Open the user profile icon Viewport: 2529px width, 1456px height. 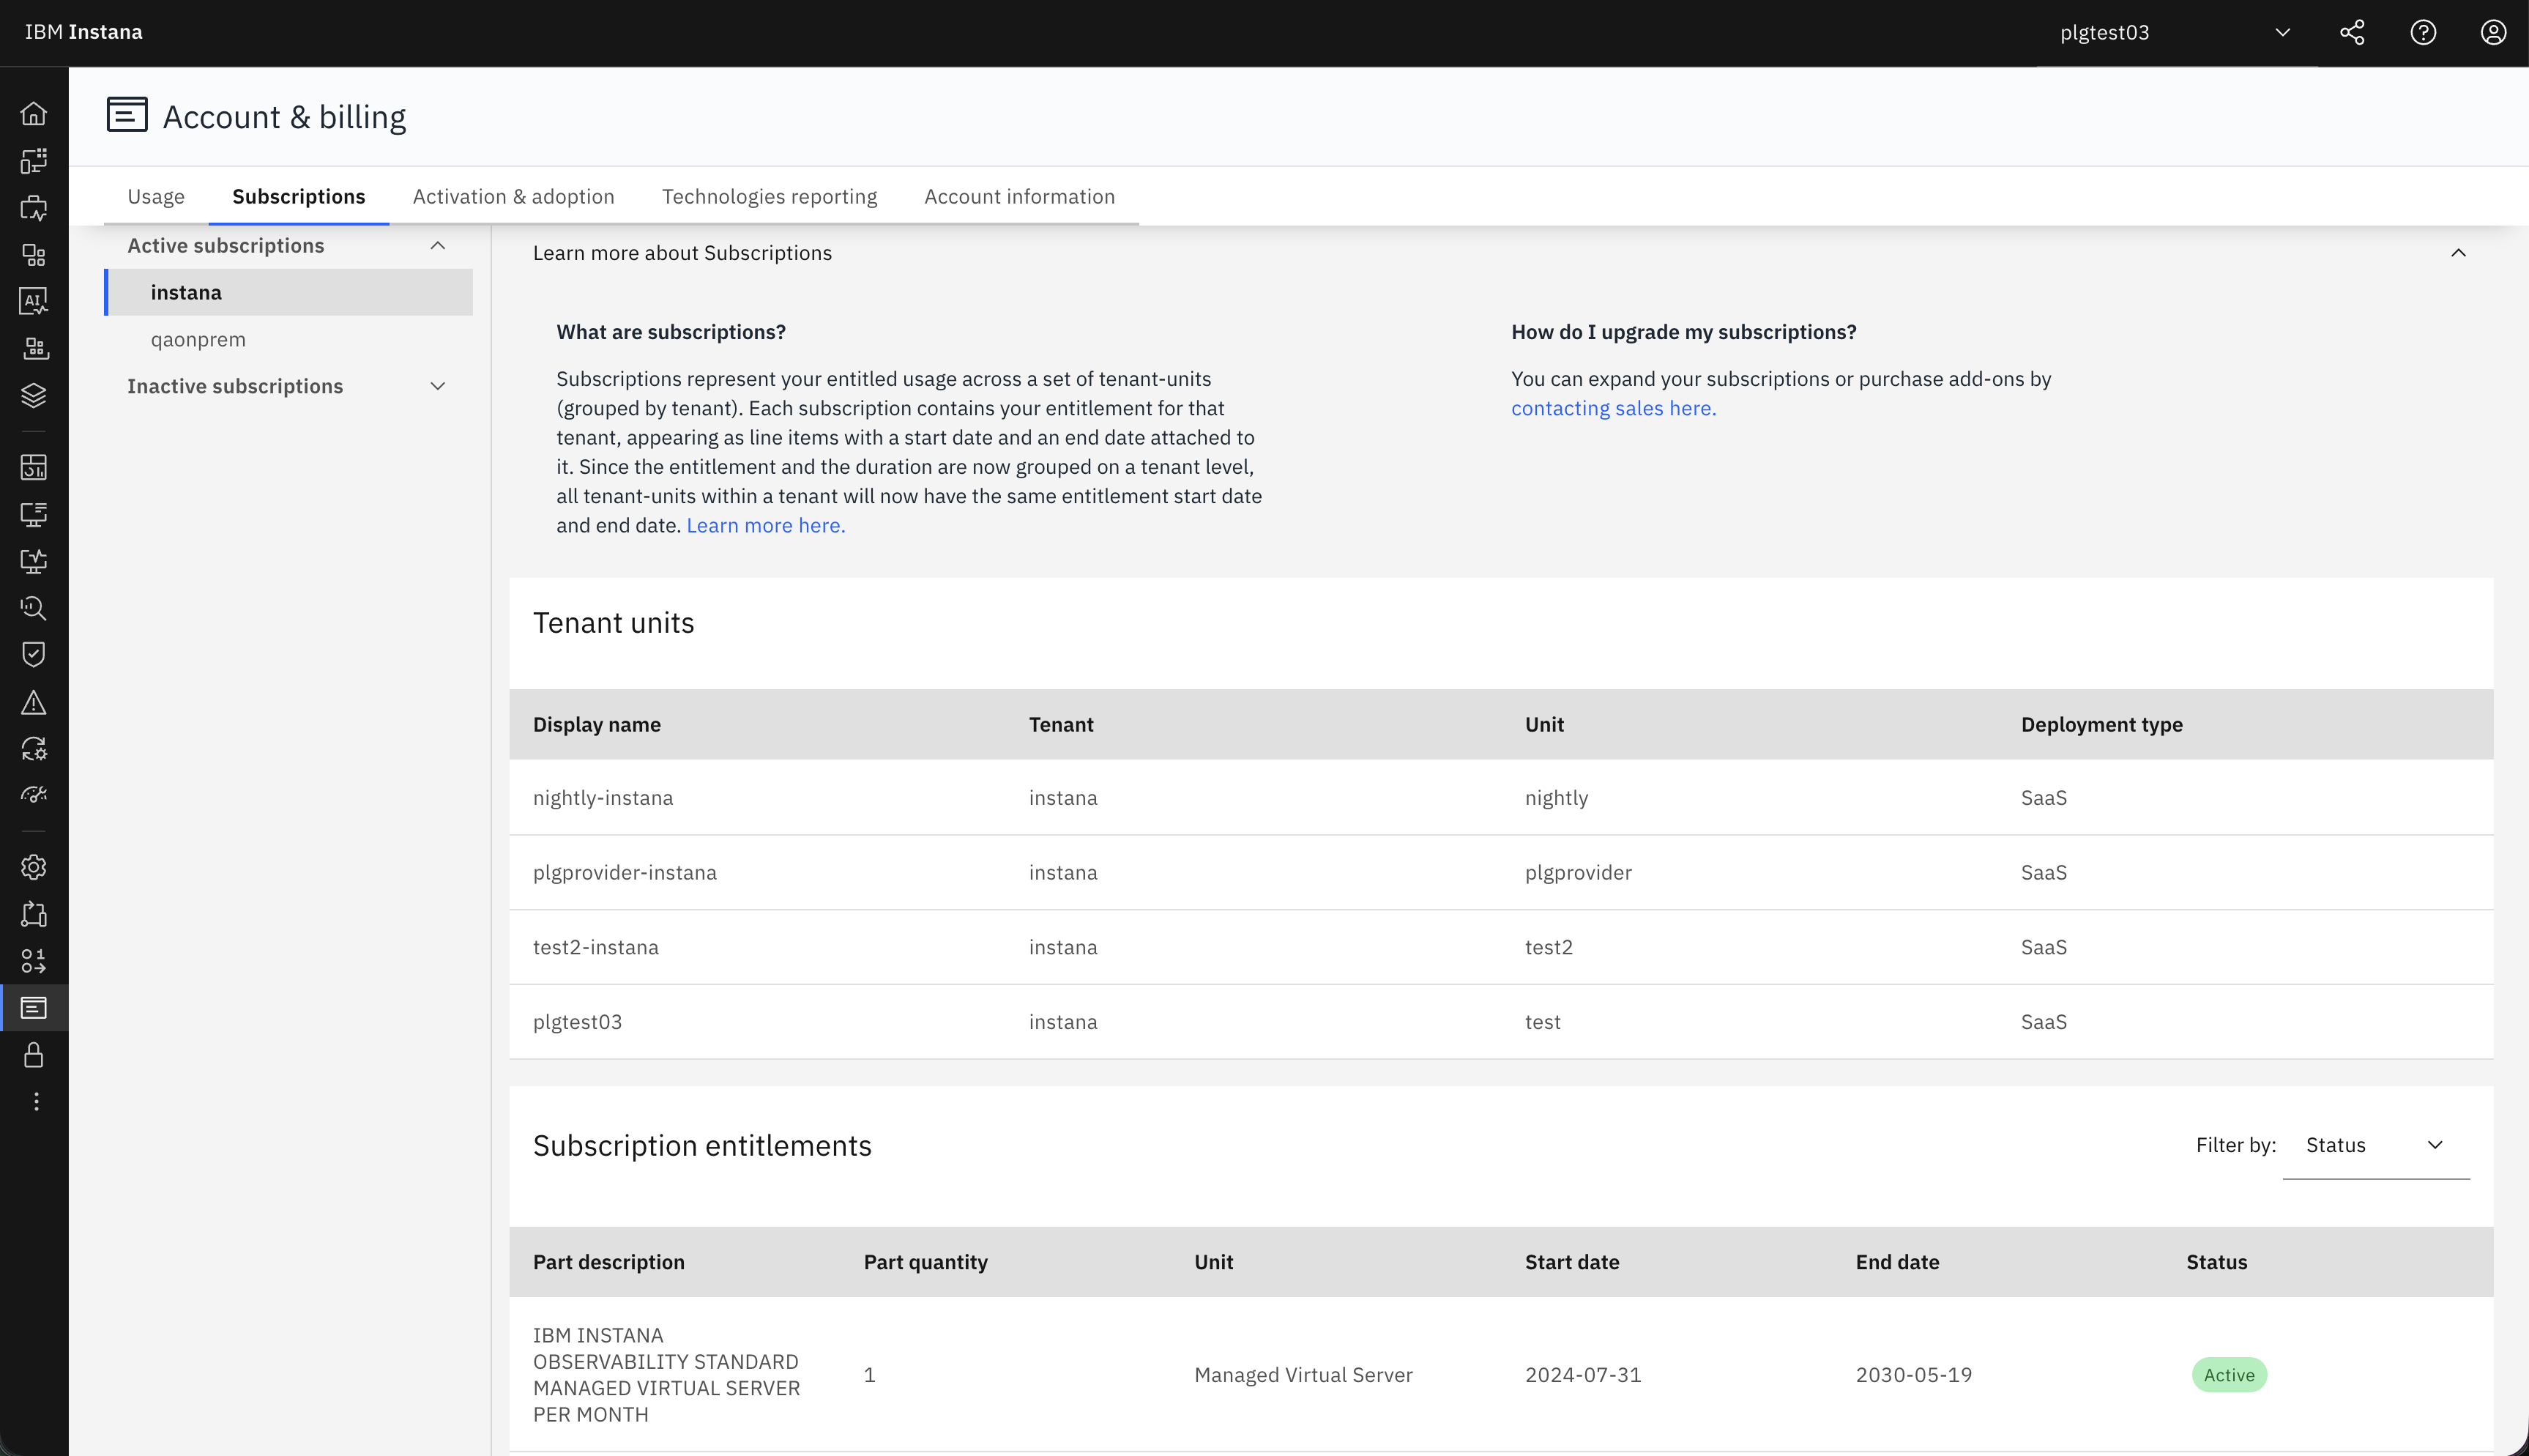[2493, 32]
